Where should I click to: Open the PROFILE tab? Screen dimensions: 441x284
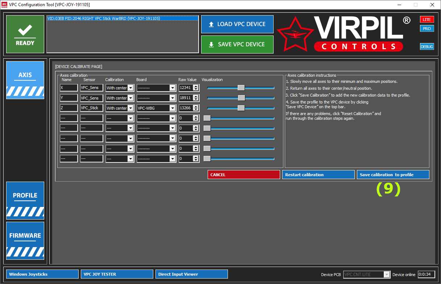point(25,200)
